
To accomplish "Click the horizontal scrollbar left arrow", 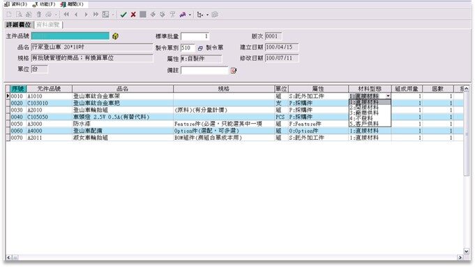I will 8,258.
